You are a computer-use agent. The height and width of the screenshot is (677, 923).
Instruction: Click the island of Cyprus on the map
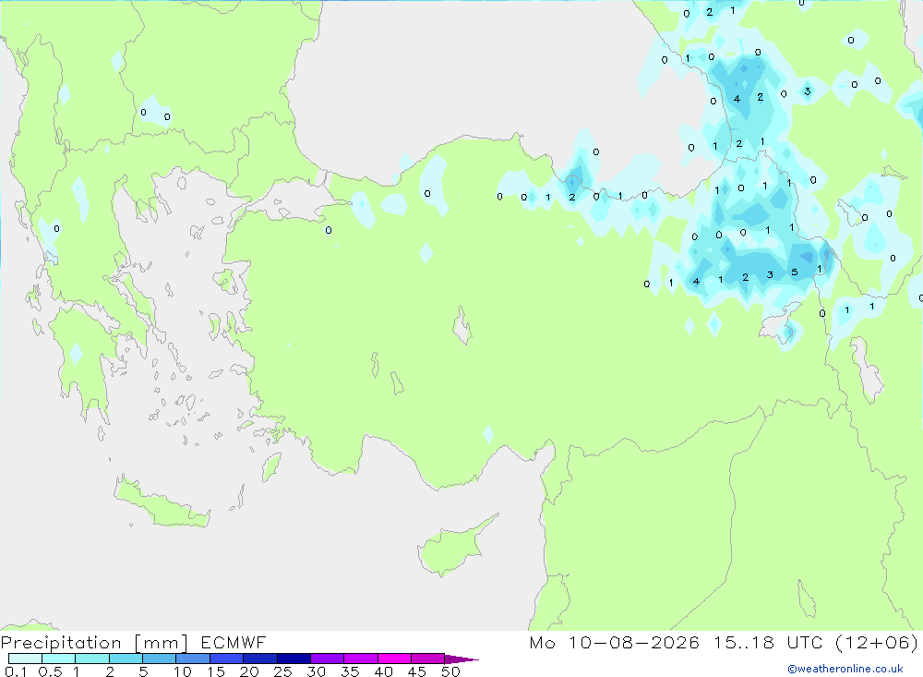450,550
